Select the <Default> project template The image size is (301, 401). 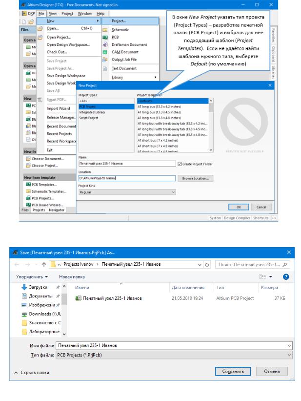(x=173, y=101)
